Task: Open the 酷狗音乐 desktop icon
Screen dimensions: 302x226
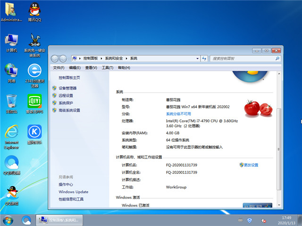Action: click(34, 135)
